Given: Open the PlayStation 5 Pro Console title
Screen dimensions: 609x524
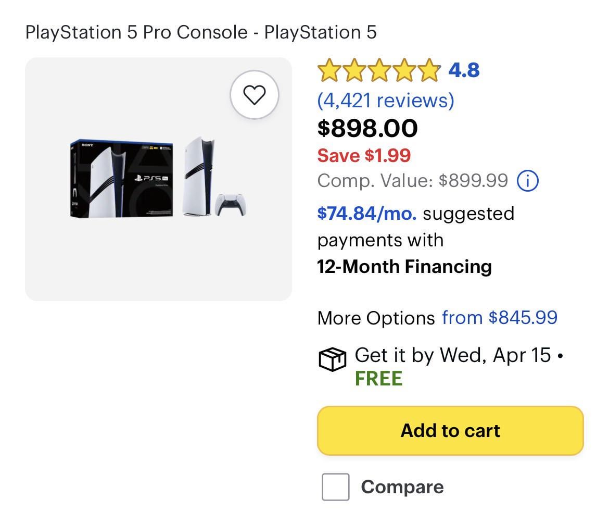Looking at the screenshot, I should click(x=201, y=32).
